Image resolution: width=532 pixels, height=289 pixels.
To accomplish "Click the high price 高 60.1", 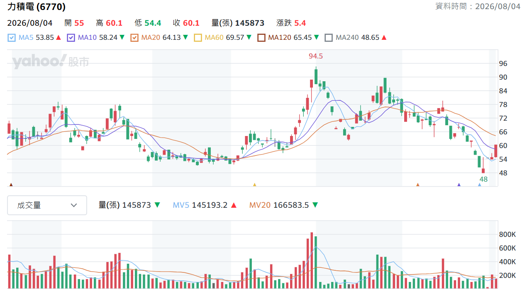I will point(109,23).
